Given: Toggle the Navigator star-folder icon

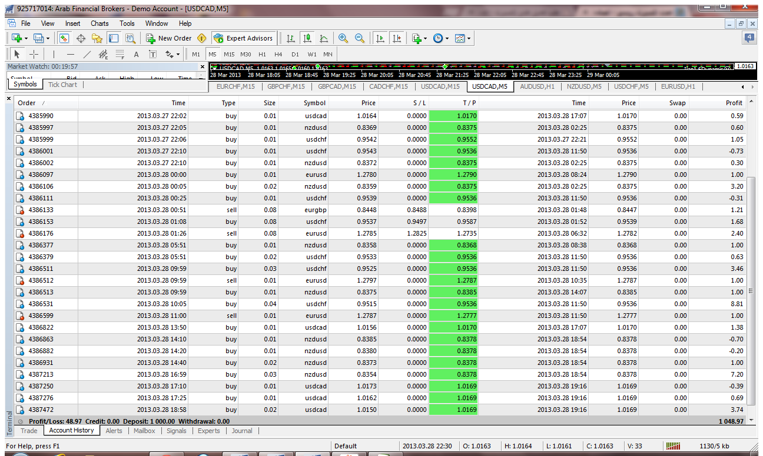Looking at the screenshot, I should tap(97, 38).
